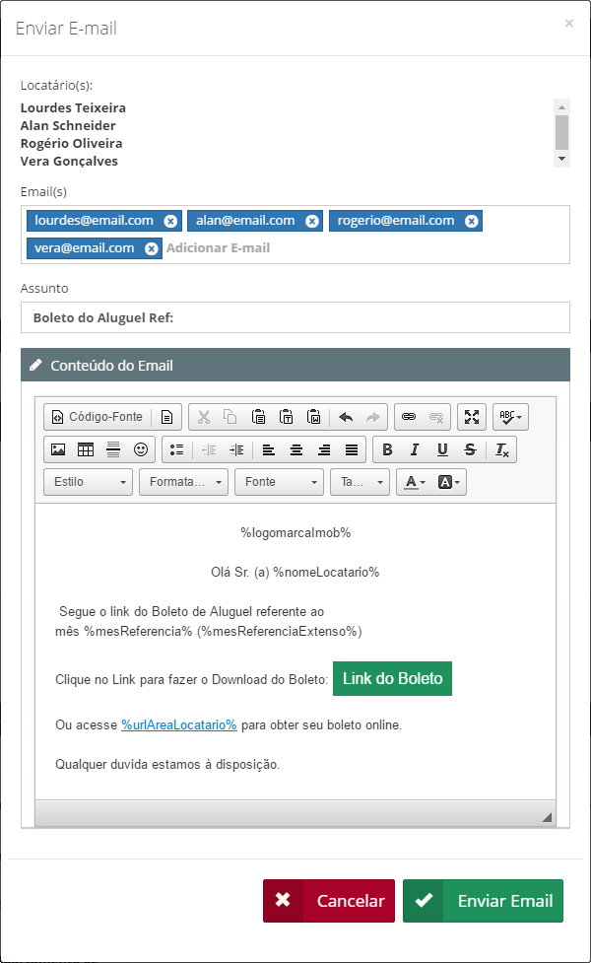Open the ABC spell check dropdown
591x963 pixels.
click(x=510, y=417)
